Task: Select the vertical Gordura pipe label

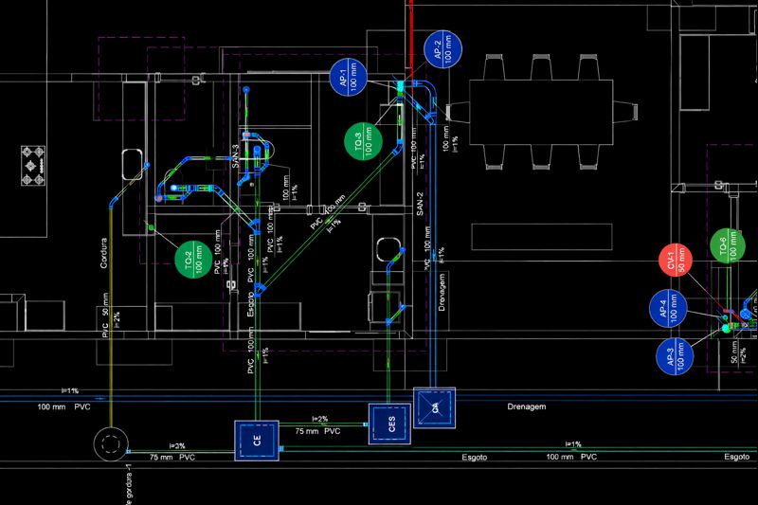Action: (104, 252)
